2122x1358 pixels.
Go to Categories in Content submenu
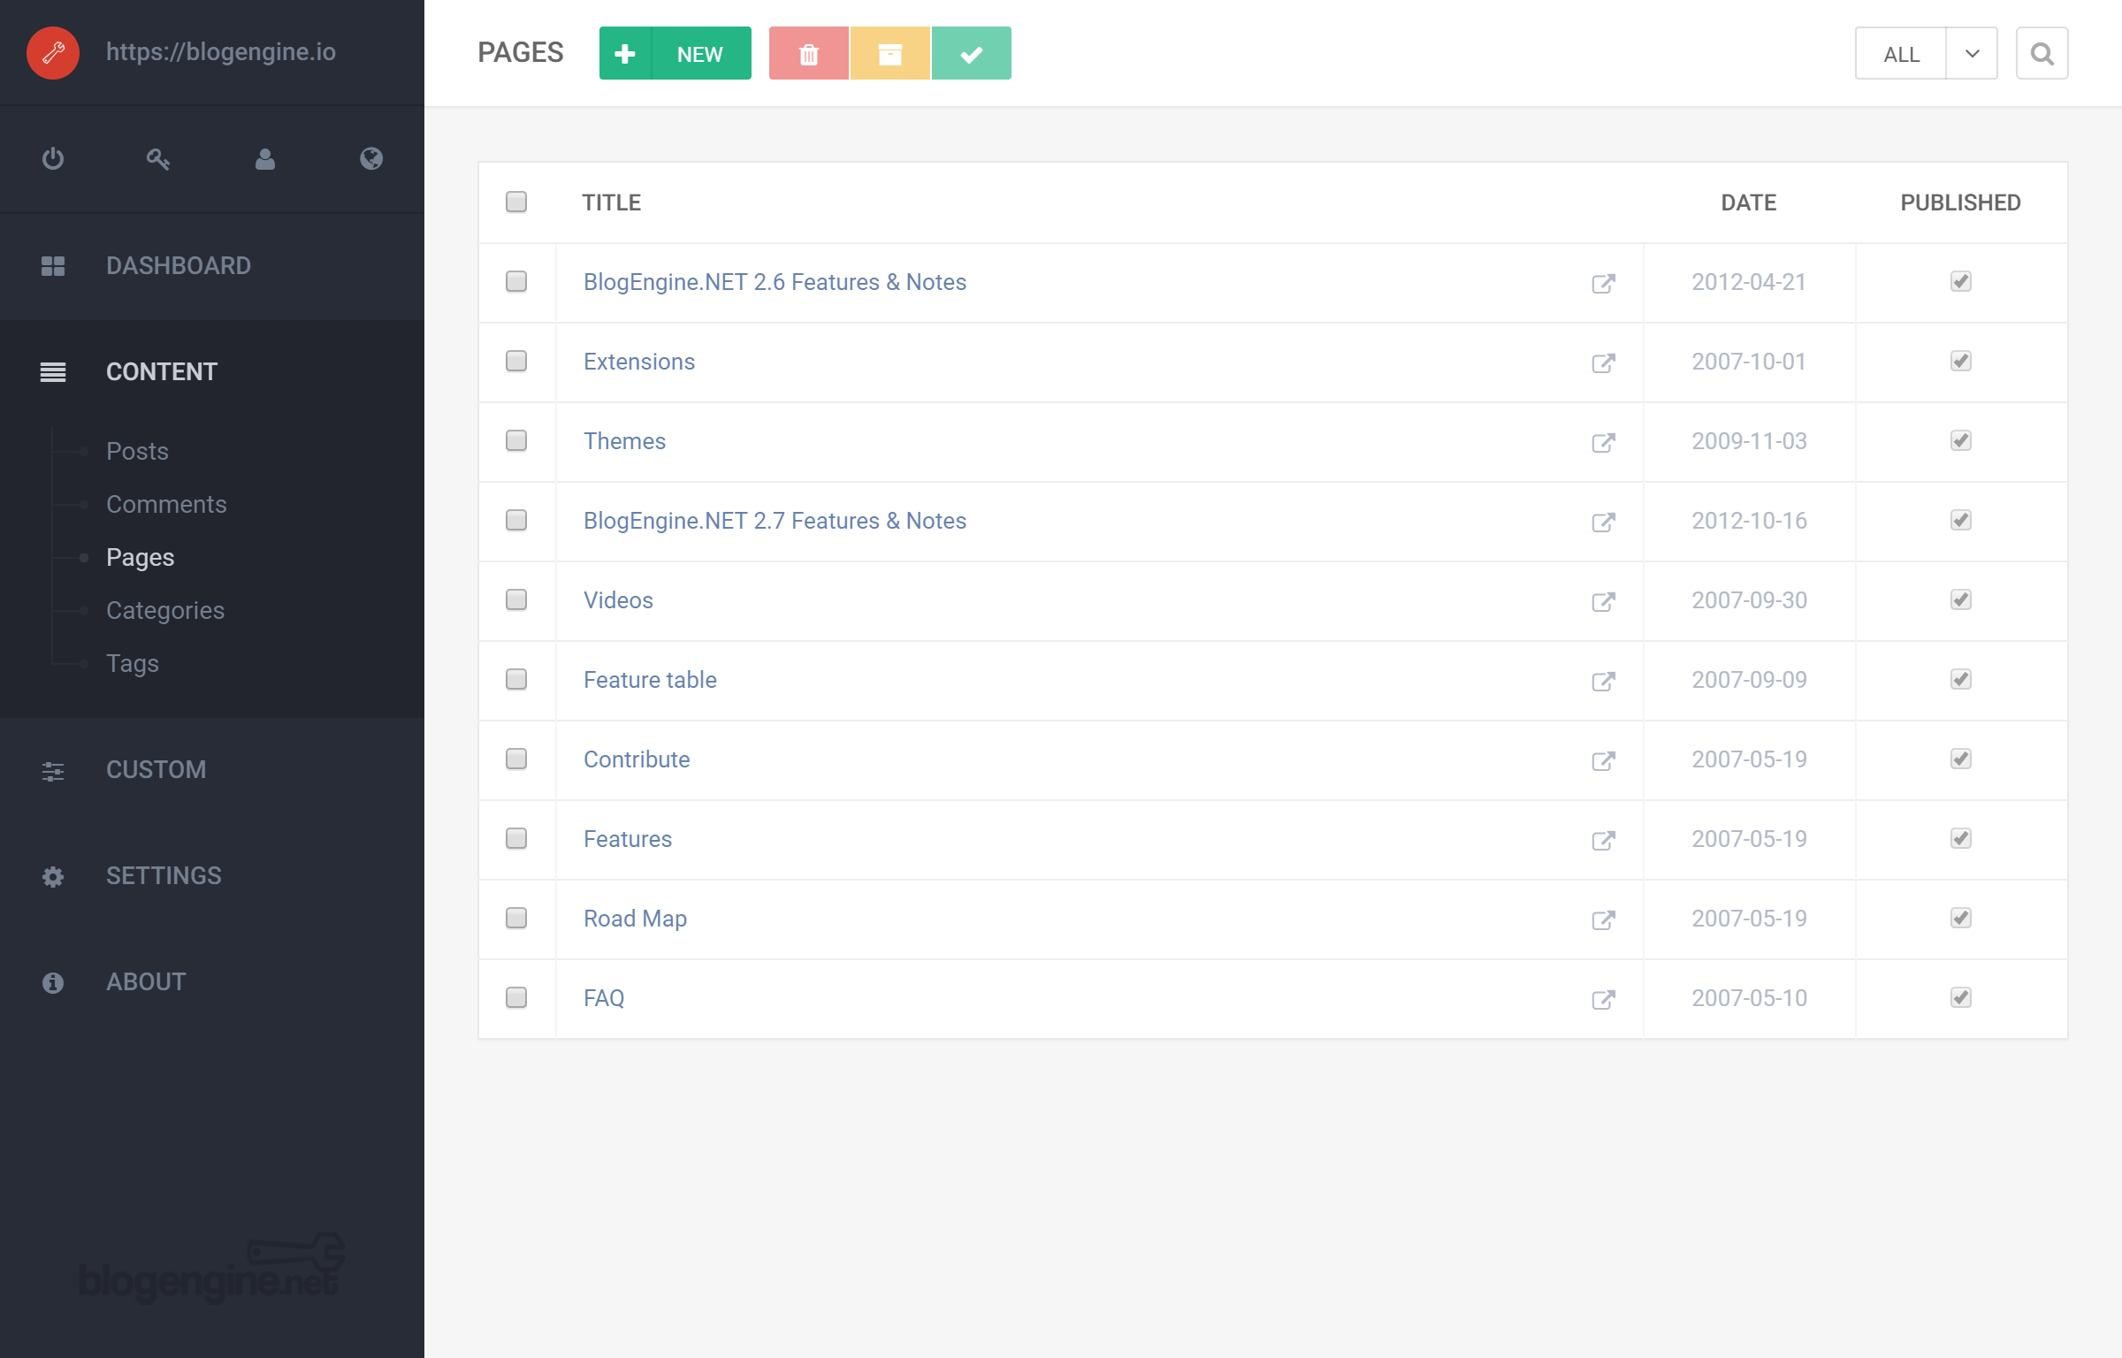coord(165,611)
